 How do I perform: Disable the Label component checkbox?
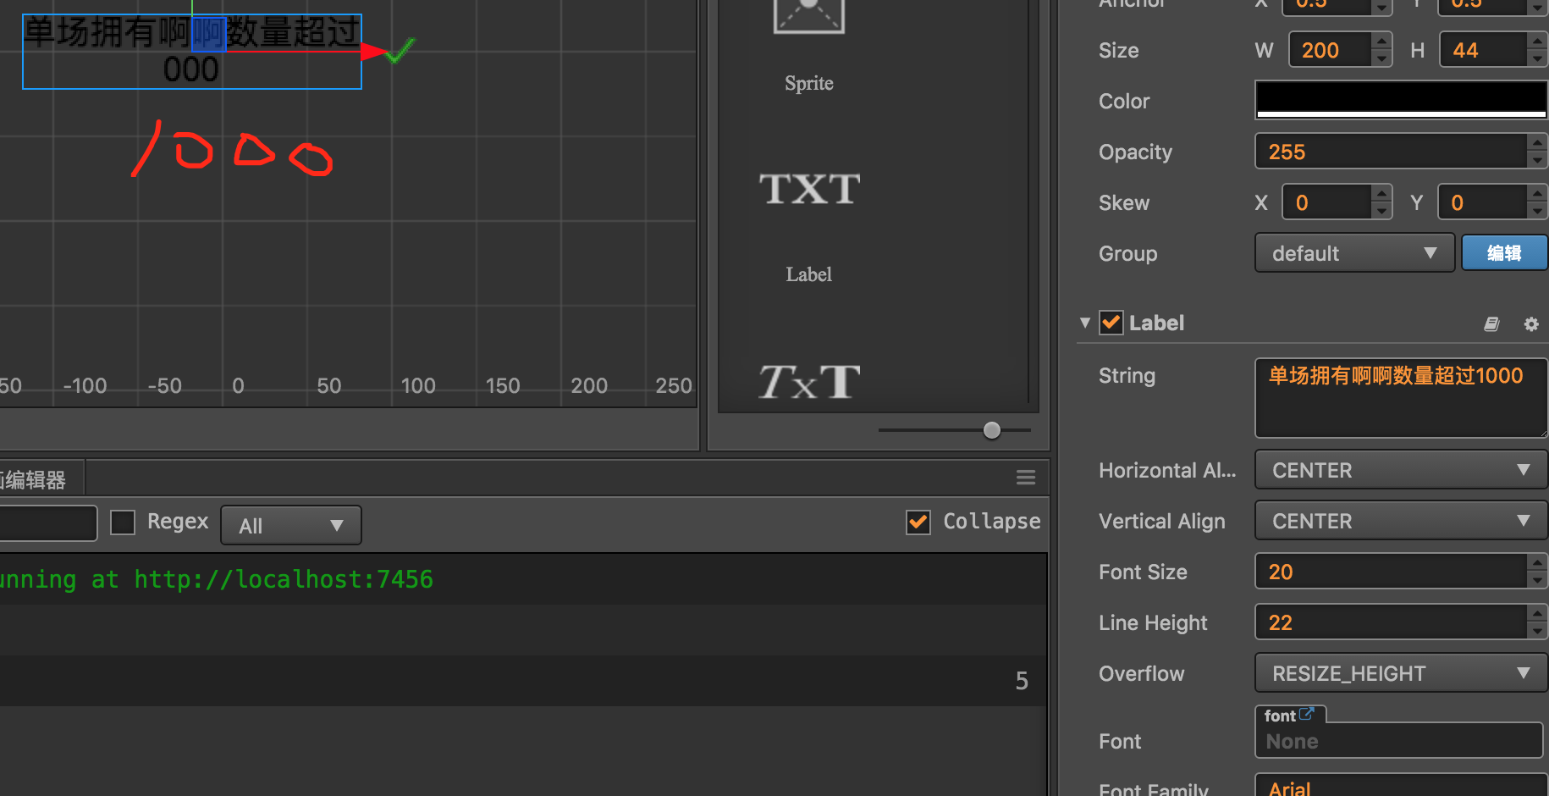(x=1111, y=323)
